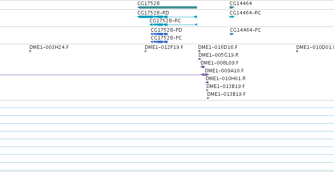Select the CG17528-PC coding region glyph
Viewport: 334px width, 172px height.
tap(159, 42)
